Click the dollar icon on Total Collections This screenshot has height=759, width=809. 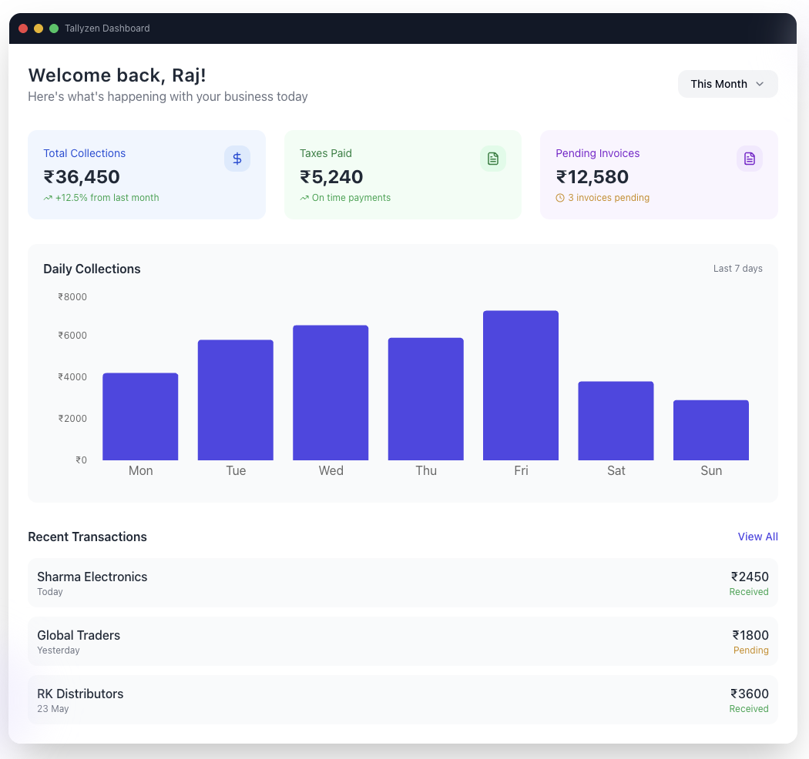coord(237,159)
